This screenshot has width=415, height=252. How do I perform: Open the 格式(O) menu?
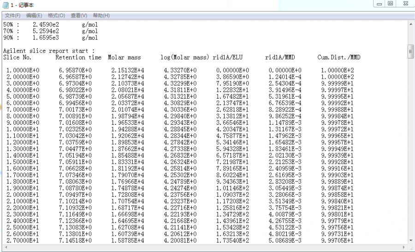coord(56,16)
